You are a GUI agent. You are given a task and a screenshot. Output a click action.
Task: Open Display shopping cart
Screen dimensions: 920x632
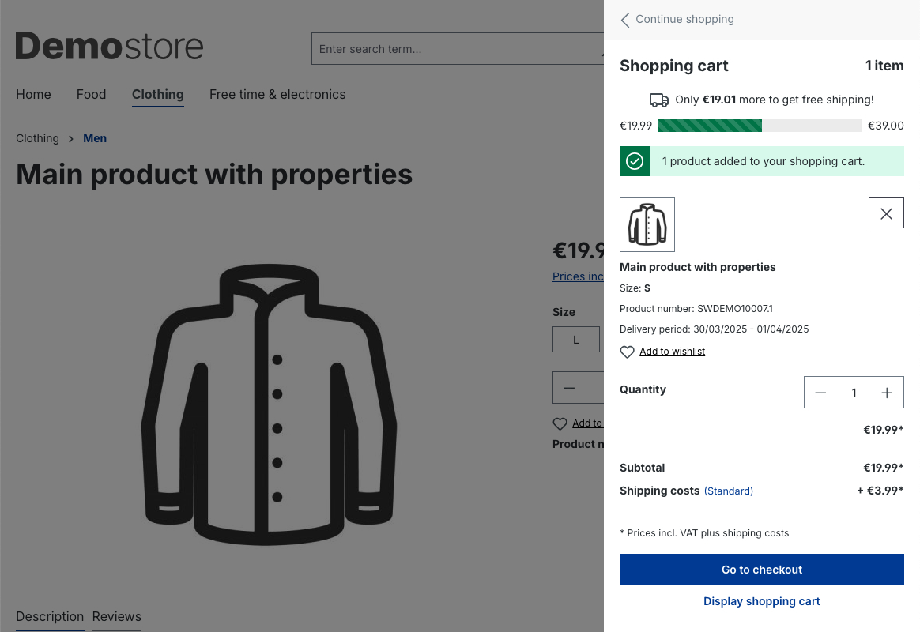pyautogui.click(x=761, y=601)
